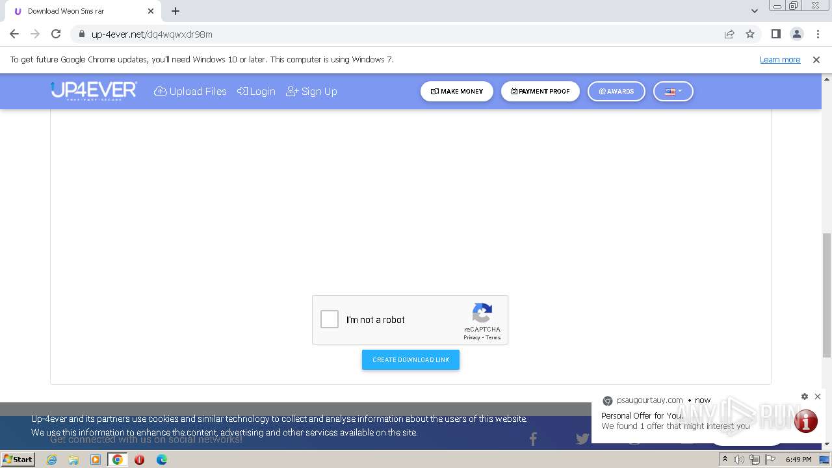
Task: Open the Chrome profile avatar
Action: [x=796, y=34]
